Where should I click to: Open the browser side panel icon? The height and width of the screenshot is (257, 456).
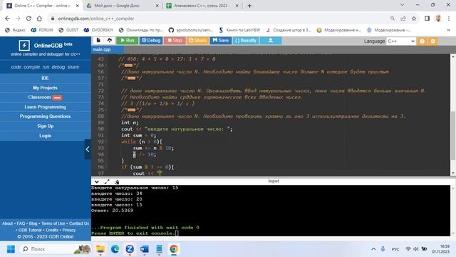pyautogui.click(x=427, y=19)
